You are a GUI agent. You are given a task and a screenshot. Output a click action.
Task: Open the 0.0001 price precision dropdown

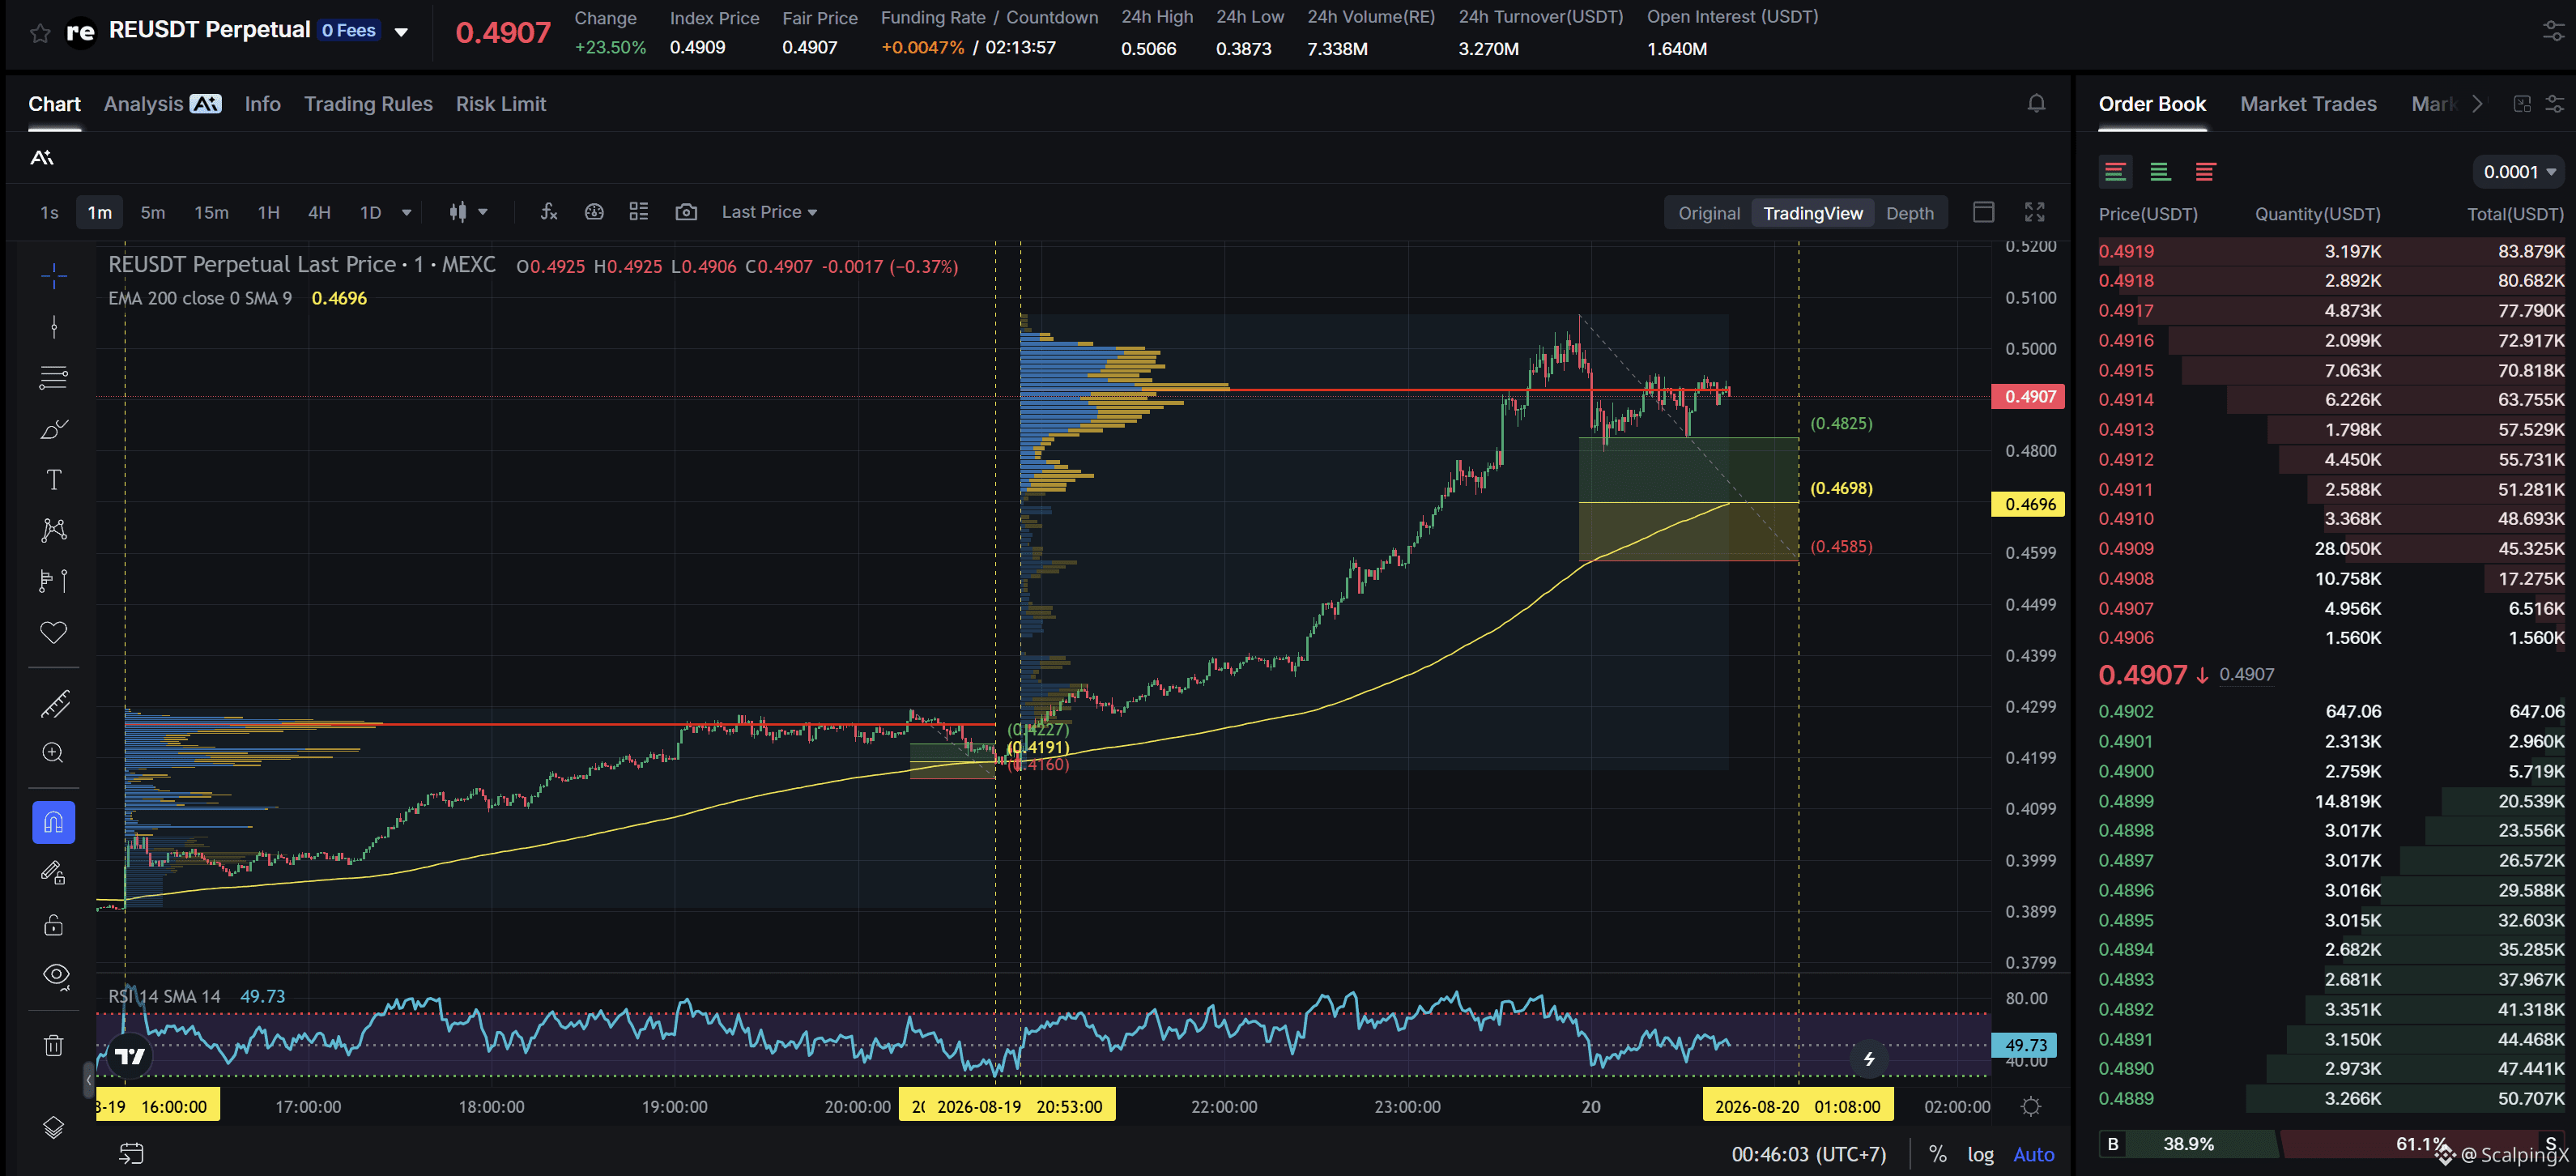[2519, 172]
